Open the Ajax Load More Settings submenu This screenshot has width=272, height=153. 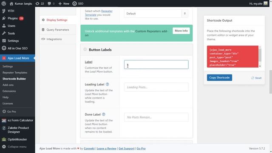(8, 66)
